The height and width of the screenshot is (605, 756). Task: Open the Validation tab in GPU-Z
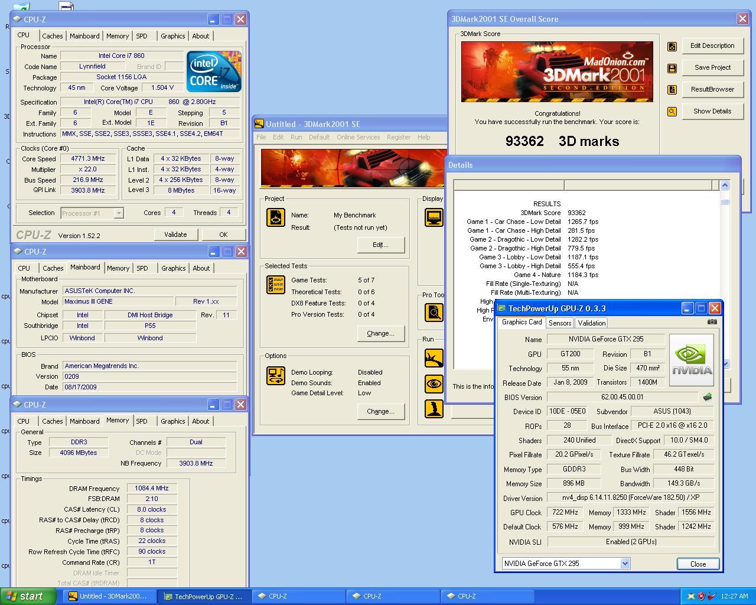(x=591, y=323)
